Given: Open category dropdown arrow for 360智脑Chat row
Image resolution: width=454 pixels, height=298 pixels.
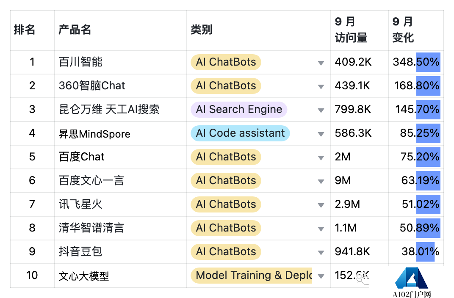Looking at the screenshot, I should tap(321, 86).
